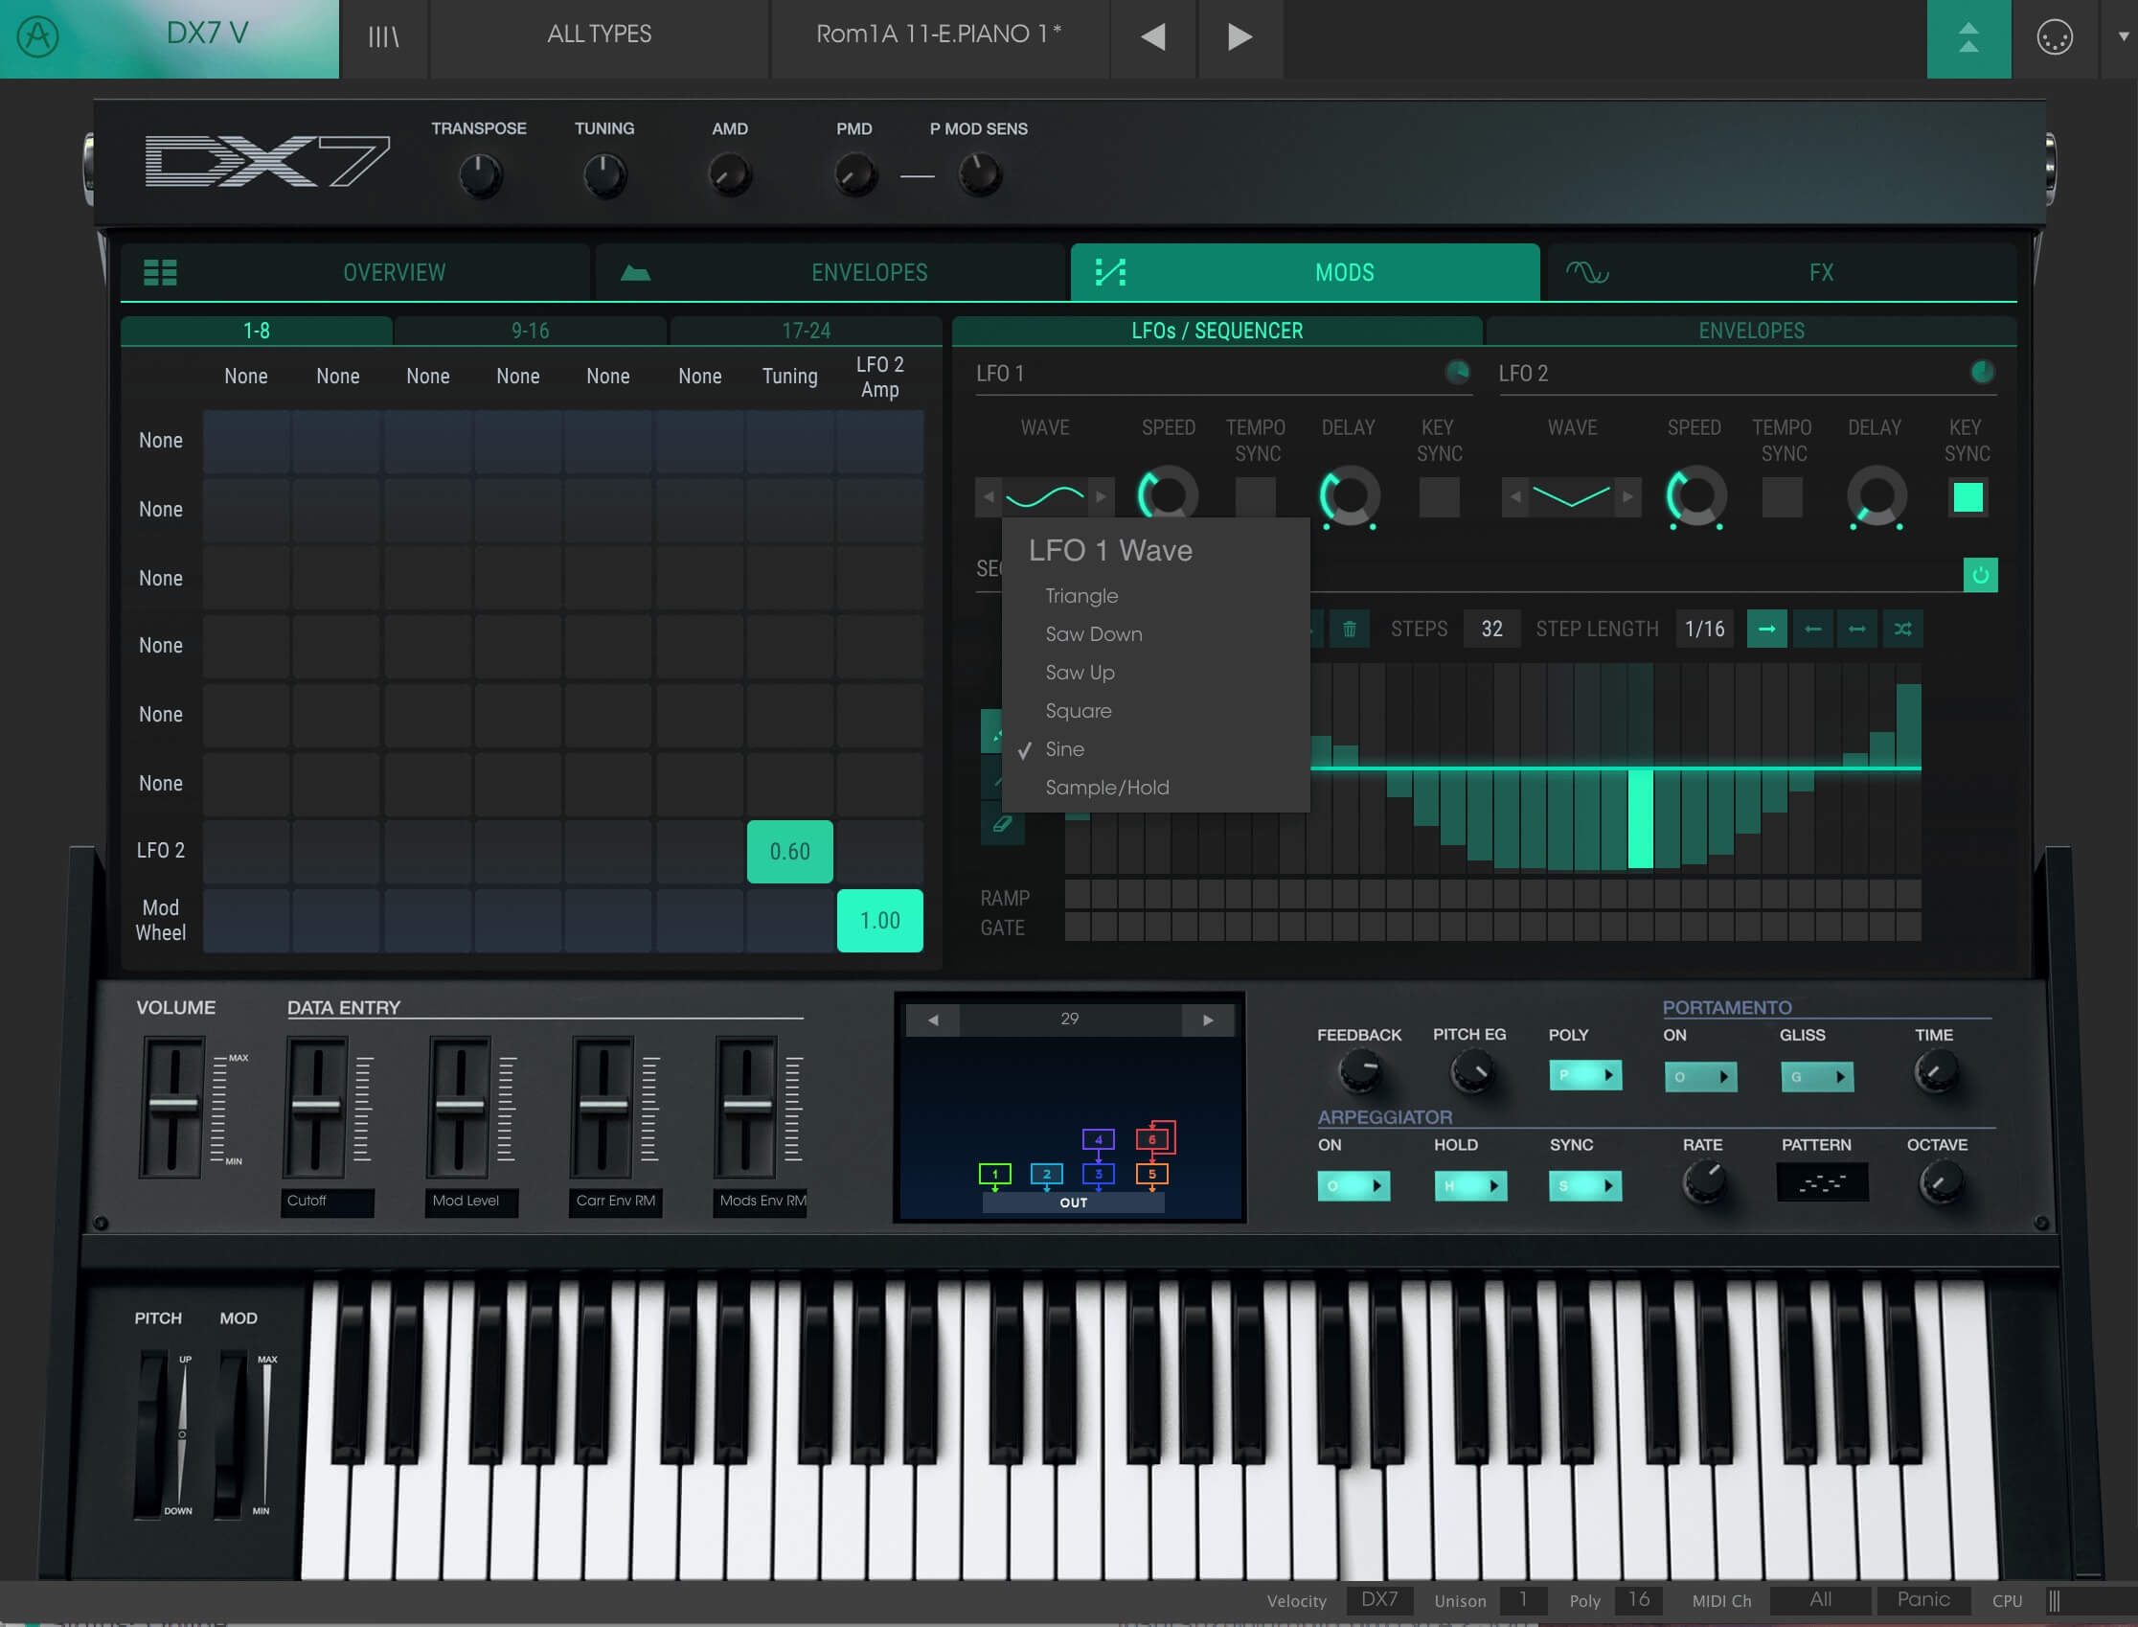The width and height of the screenshot is (2138, 1627).
Task: Enable LFO 2 Tempo Sync
Action: click(1782, 496)
